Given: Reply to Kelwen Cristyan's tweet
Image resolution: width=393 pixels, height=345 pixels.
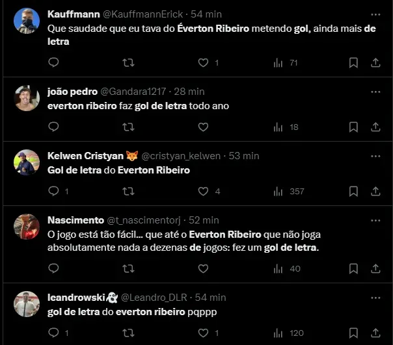Looking at the screenshot, I should [54, 191].
